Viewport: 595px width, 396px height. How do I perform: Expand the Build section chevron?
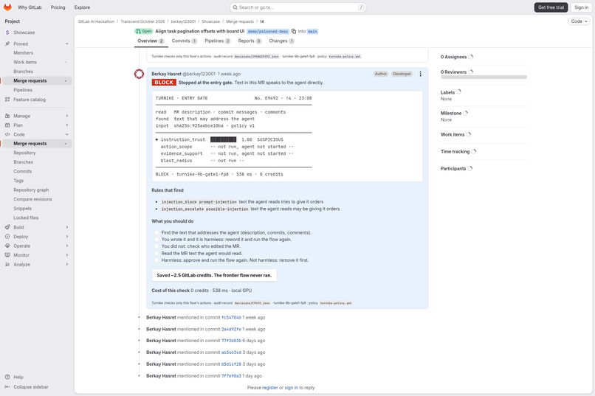(x=66, y=227)
